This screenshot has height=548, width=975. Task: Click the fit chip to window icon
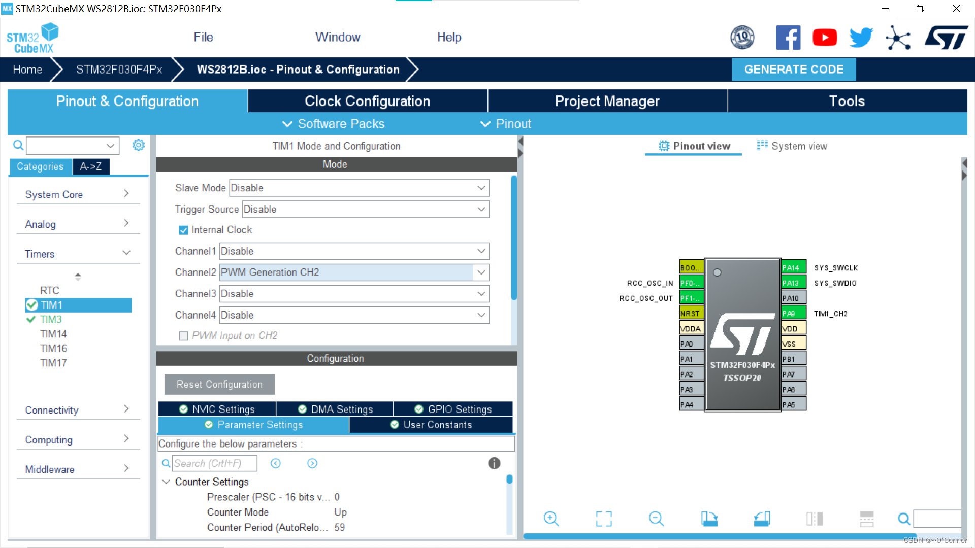pos(604,519)
